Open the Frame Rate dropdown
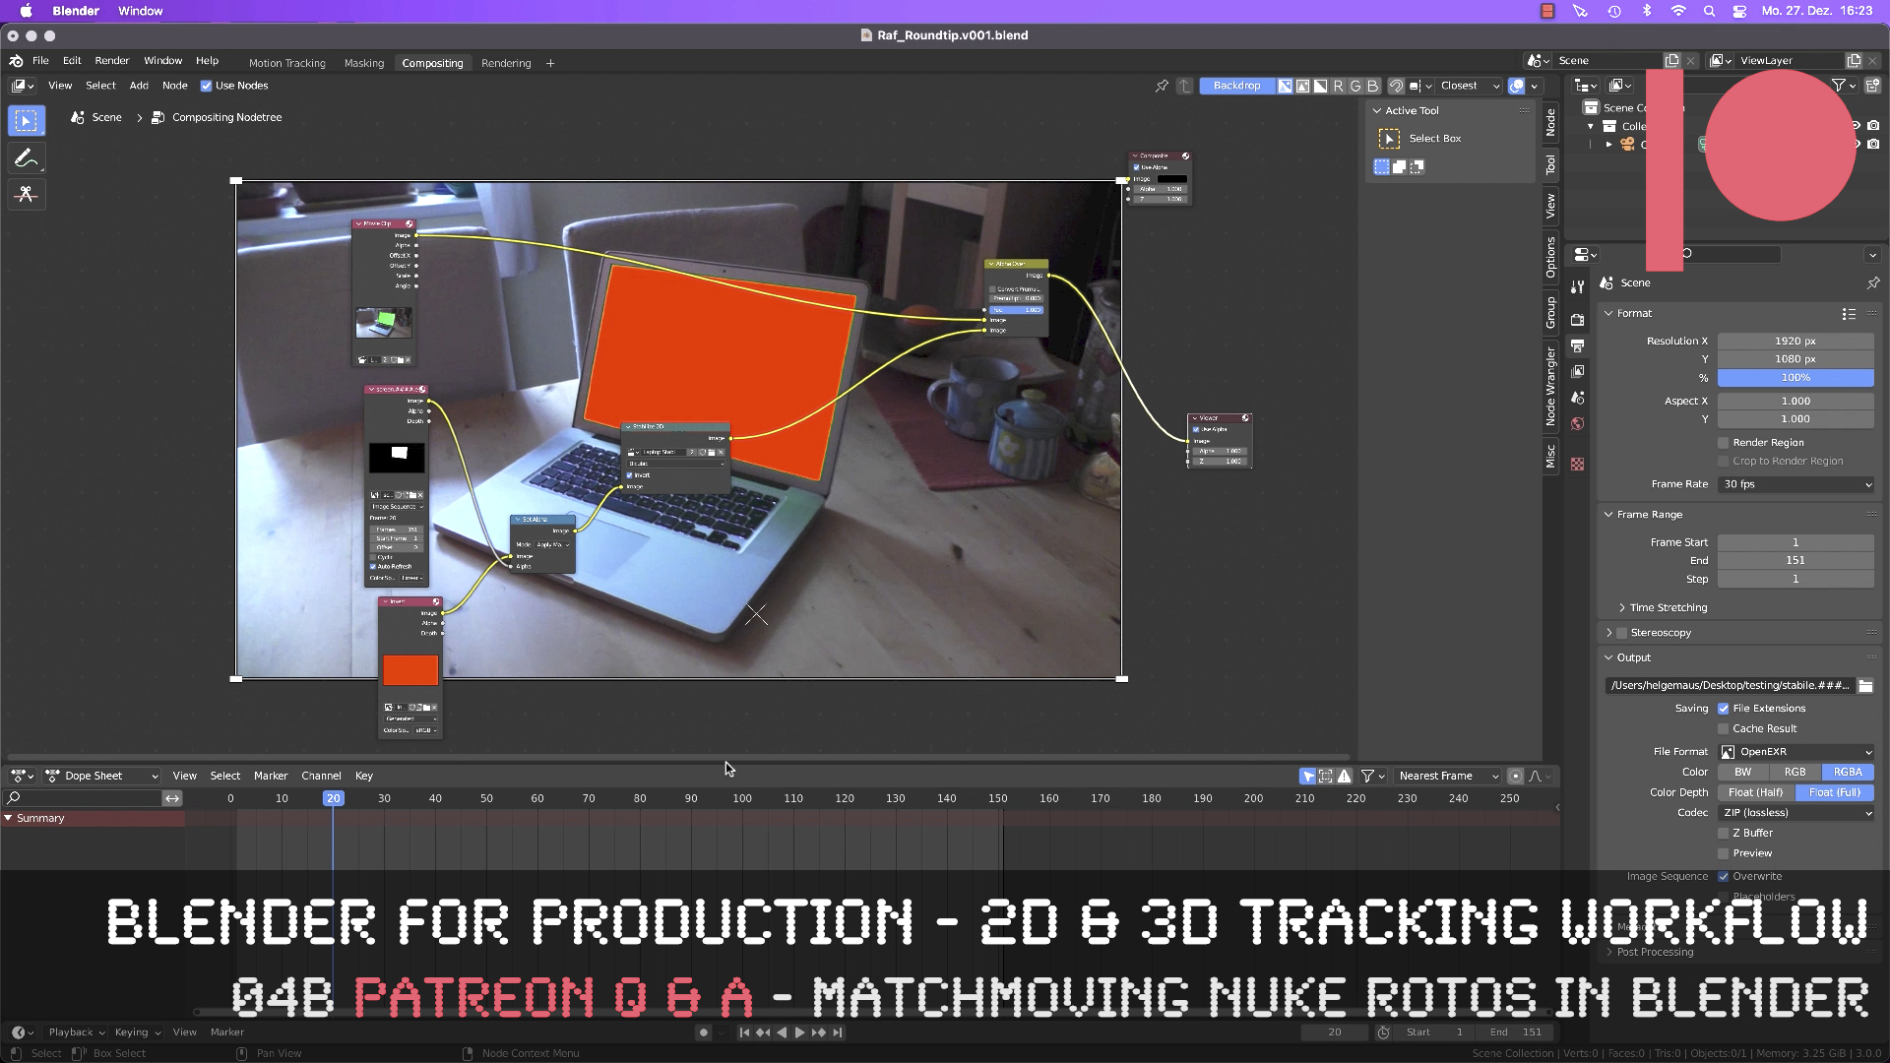1890x1063 pixels. 1795,483
